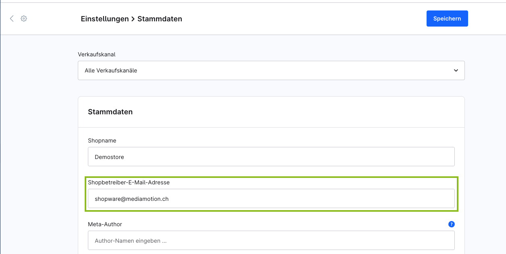Open the settings gear icon
Image resolution: width=506 pixels, height=254 pixels.
[x=24, y=19]
